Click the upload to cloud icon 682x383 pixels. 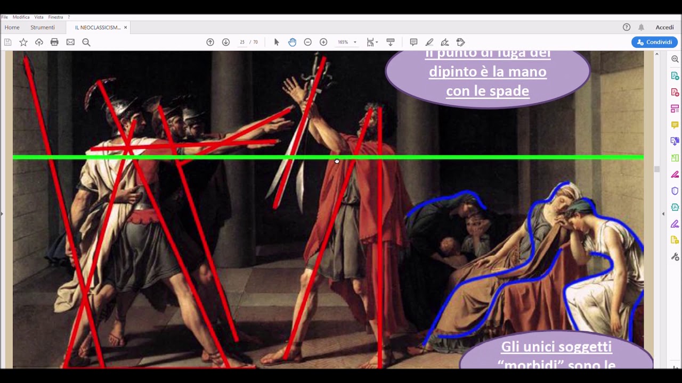tap(39, 42)
